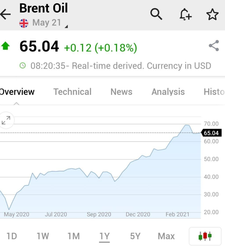The width and height of the screenshot is (225, 248).
Task: Add Brent Oil to favorites star
Action: click(213, 14)
